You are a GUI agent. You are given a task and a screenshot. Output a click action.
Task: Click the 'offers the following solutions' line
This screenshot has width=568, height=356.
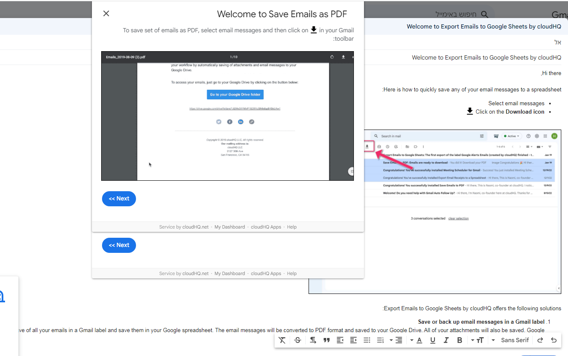pyautogui.click(x=472, y=308)
